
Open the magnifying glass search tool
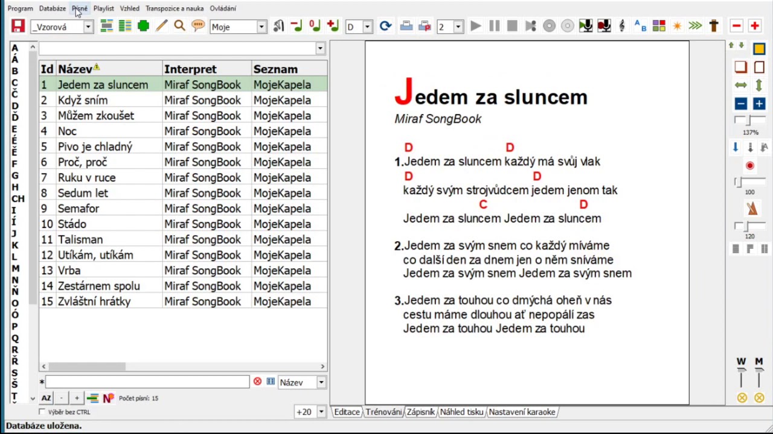[x=179, y=26]
